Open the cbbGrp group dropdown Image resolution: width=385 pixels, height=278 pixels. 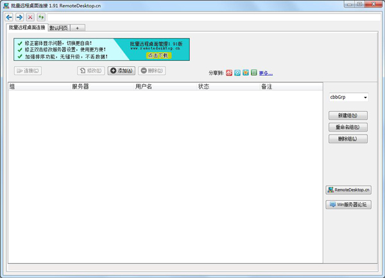348,98
